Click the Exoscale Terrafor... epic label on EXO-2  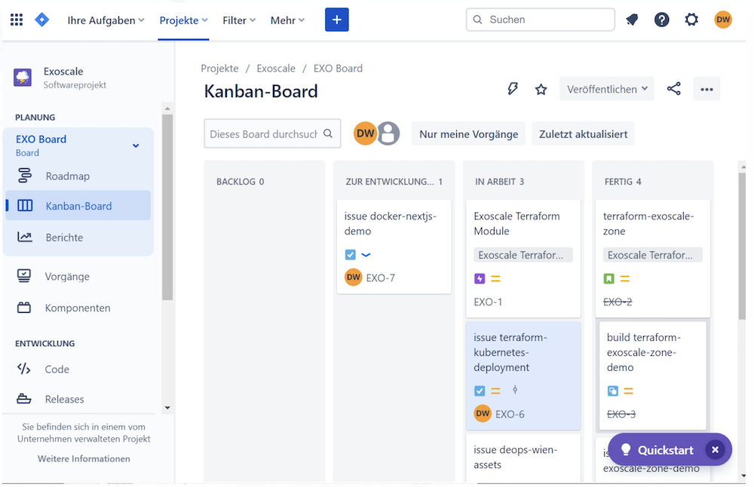click(x=652, y=255)
